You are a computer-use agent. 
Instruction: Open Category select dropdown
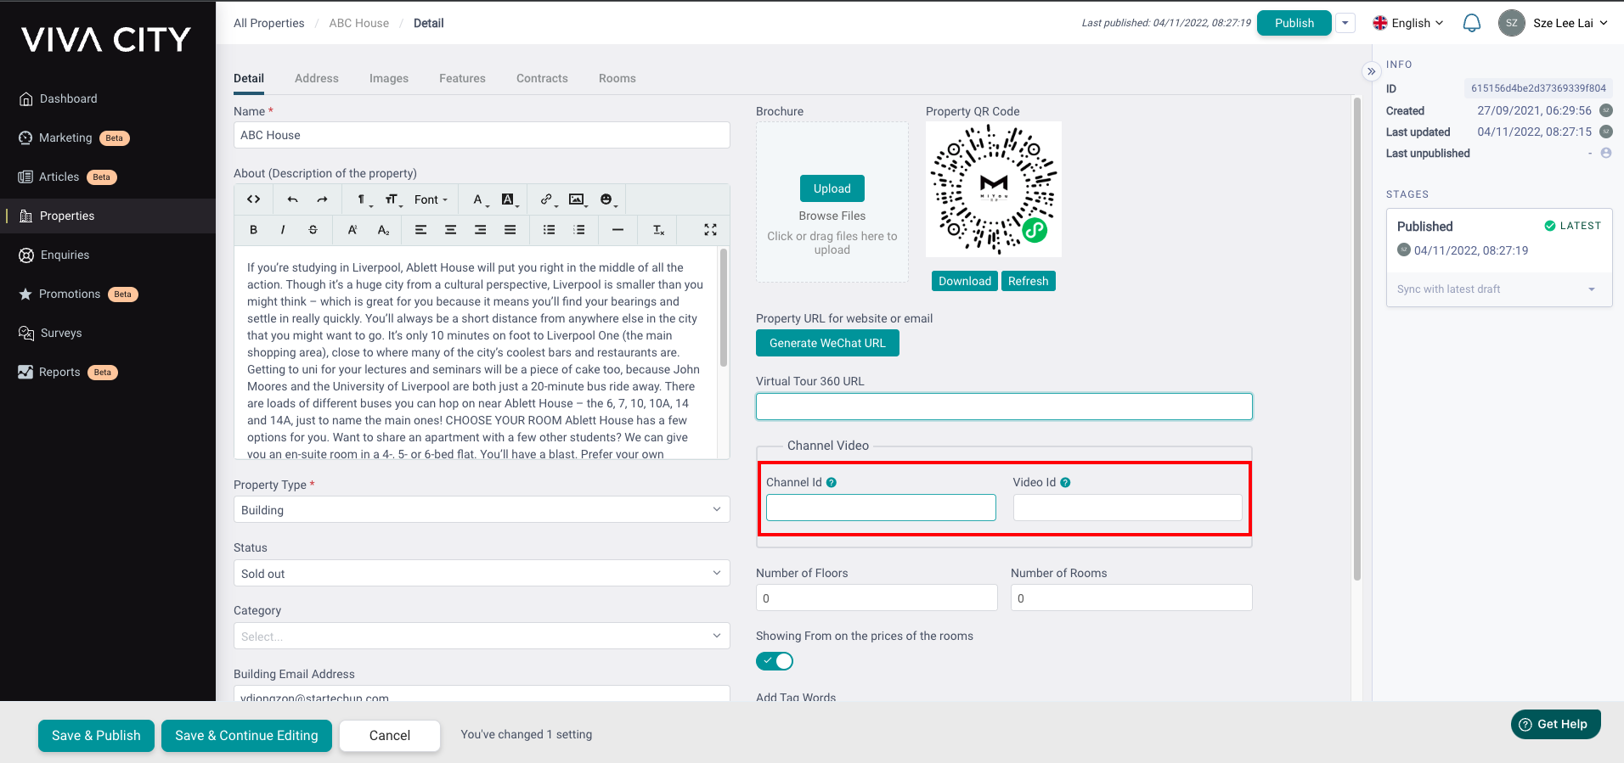482,636
